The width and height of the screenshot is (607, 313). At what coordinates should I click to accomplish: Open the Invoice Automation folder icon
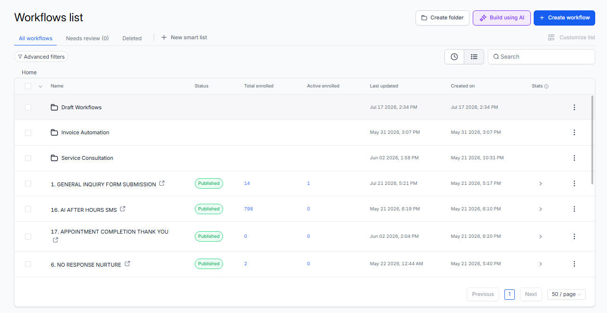(54, 132)
